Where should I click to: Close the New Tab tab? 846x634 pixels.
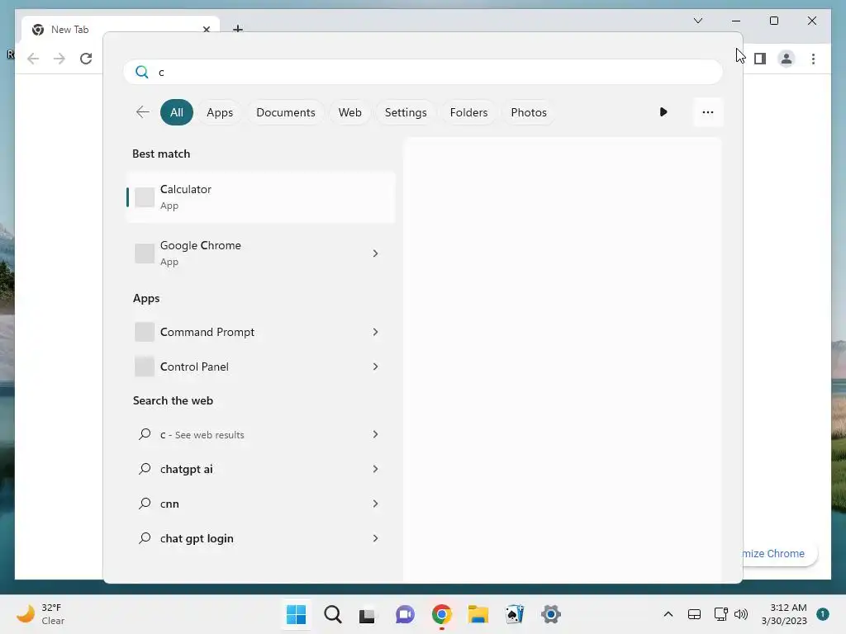(206, 30)
